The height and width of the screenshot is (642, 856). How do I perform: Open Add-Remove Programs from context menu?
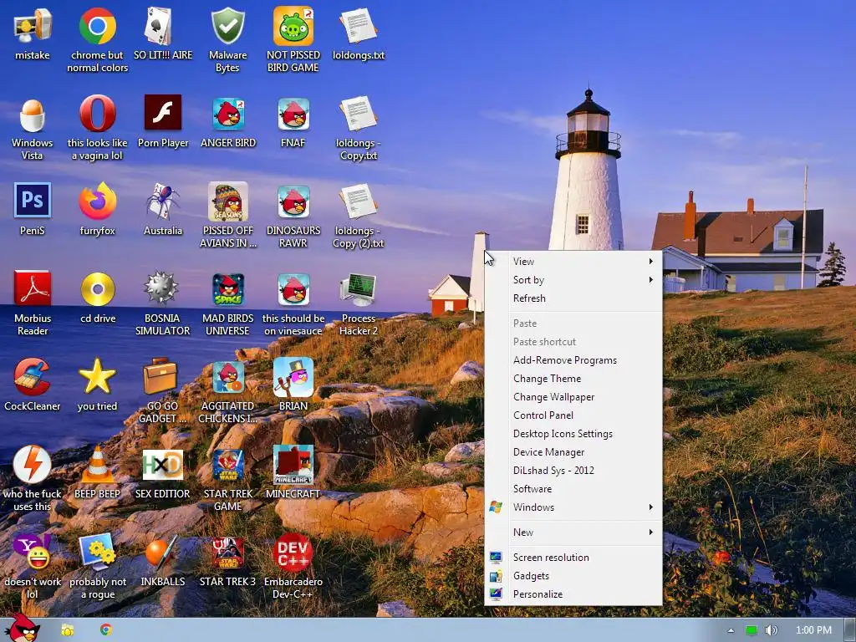(573, 360)
